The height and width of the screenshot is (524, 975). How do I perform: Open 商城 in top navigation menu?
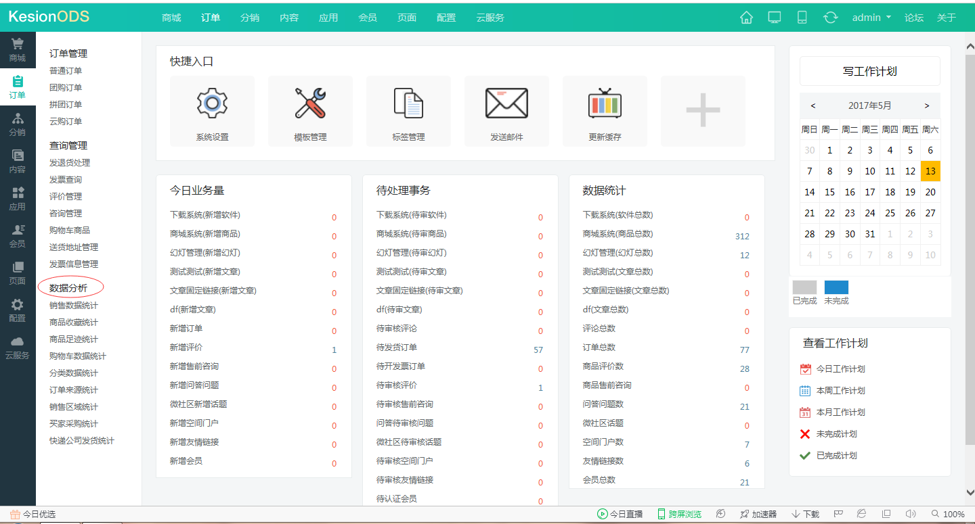[171, 18]
